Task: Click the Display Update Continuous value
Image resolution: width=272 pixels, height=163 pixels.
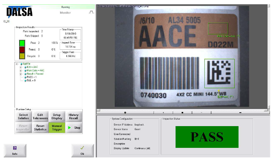Action: coord(142,148)
